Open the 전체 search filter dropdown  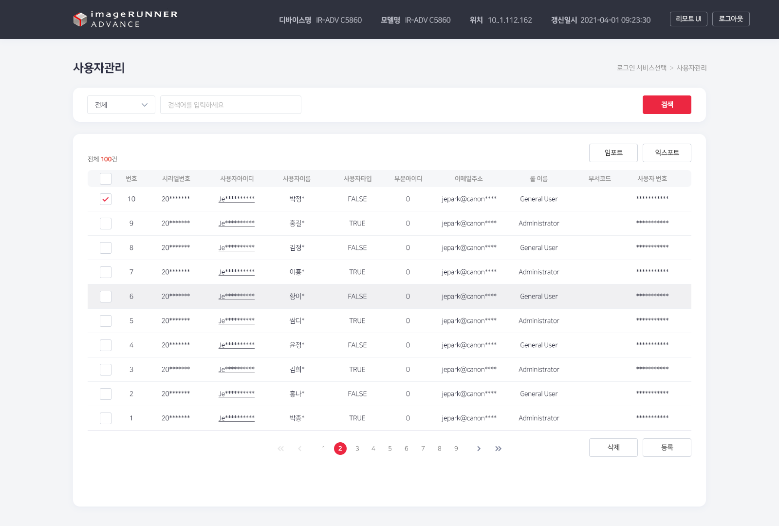coord(121,105)
